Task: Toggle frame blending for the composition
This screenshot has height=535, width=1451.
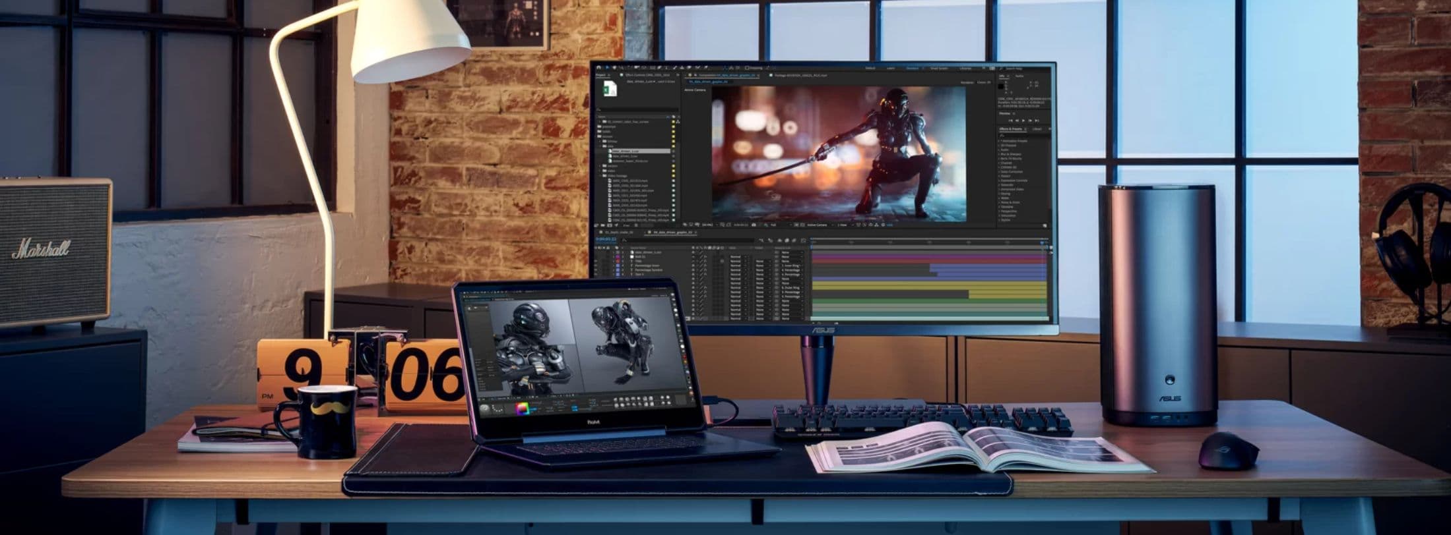Action: (x=786, y=240)
